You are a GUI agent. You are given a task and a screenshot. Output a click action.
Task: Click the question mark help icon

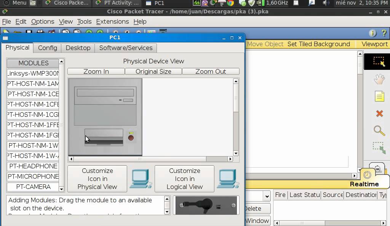[x=384, y=33]
